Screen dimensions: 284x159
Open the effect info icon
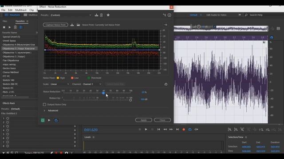[x=170, y=15]
